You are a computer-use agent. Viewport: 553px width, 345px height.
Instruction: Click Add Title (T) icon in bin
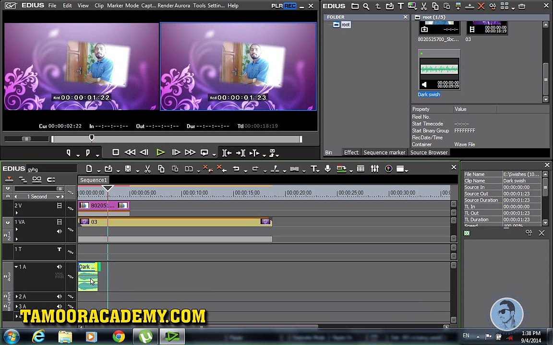[401, 6]
